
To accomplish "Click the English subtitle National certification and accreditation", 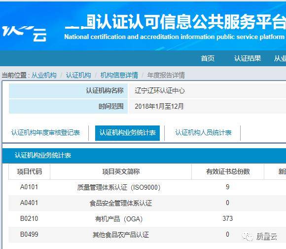I will 175,37.
